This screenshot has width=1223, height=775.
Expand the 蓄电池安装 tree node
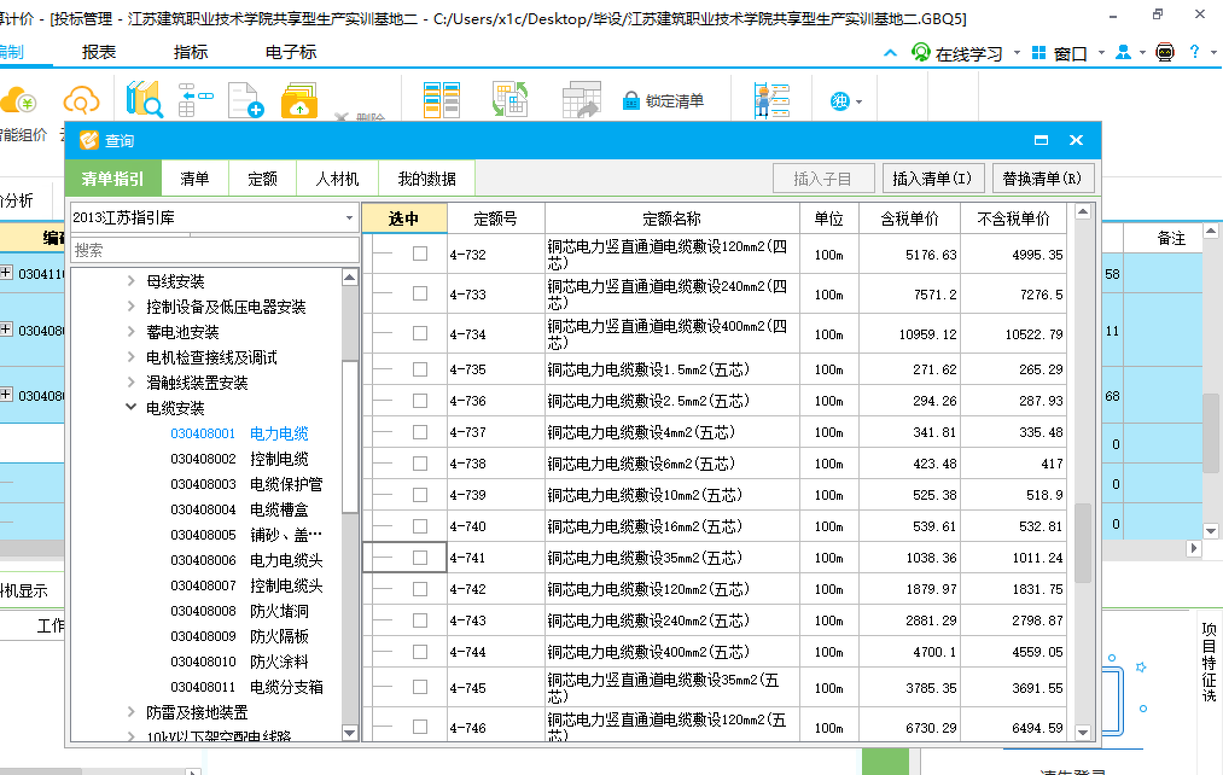click(x=131, y=331)
